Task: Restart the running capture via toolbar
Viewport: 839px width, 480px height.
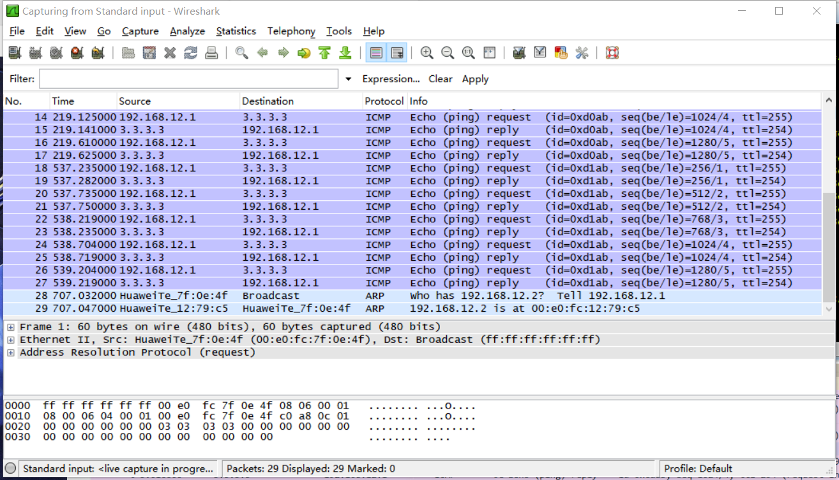Action: (98, 53)
